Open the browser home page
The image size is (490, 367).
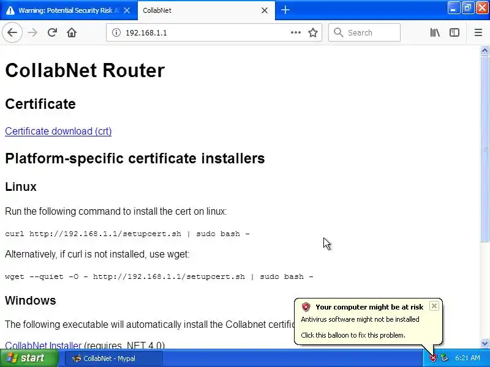tap(72, 32)
